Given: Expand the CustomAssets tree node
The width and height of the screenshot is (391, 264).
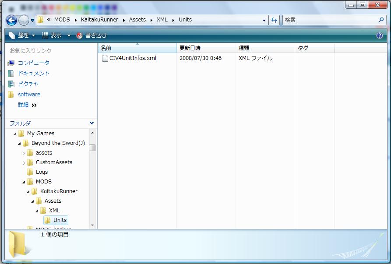Looking at the screenshot, I should click(24, 163).
